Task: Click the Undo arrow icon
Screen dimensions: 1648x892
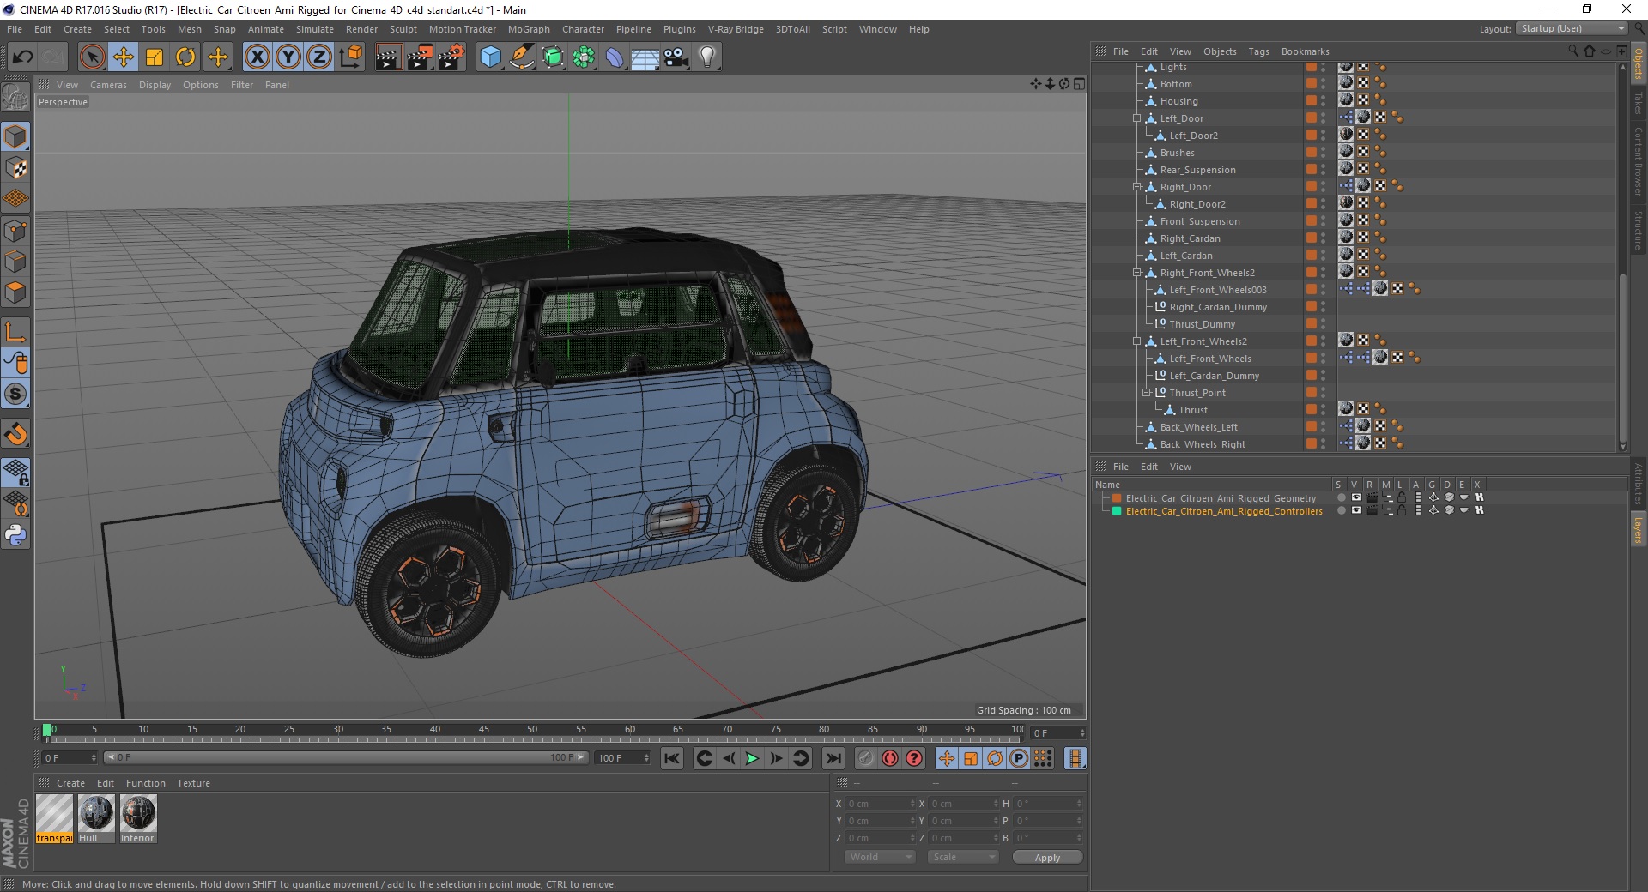Action: click(22, 57)
